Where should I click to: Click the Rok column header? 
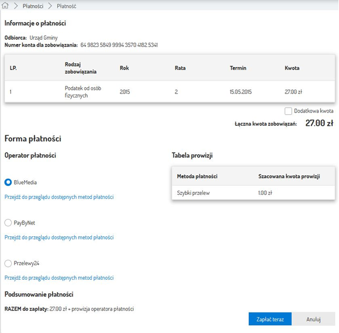[x=124, y=68]
